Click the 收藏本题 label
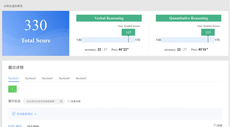The width and height of the screenshot is (230, 127). pos(76,101)
